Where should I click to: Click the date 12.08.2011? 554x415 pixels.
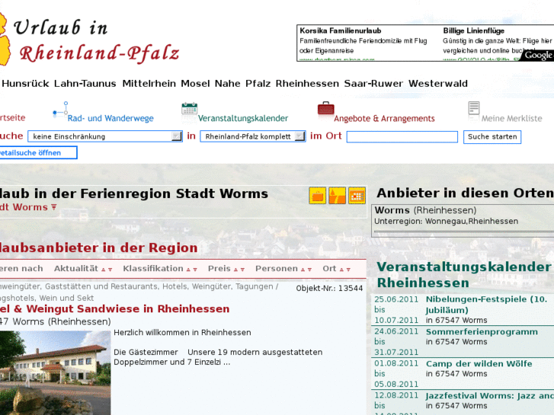point(396,395)
